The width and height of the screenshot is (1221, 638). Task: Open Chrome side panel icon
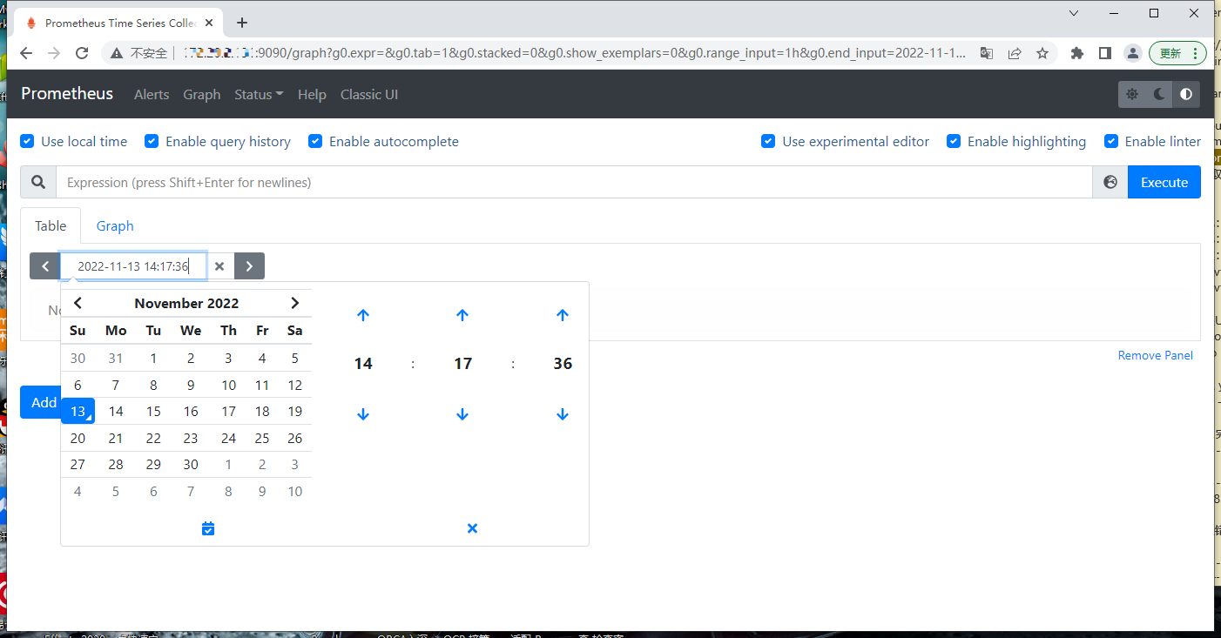click(x=1105, y=53)
